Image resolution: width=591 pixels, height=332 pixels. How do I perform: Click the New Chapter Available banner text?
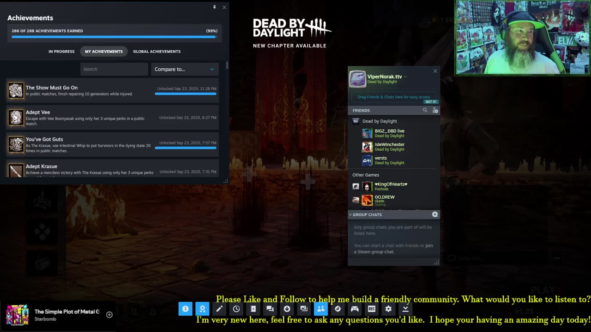[x=289, y=46]
